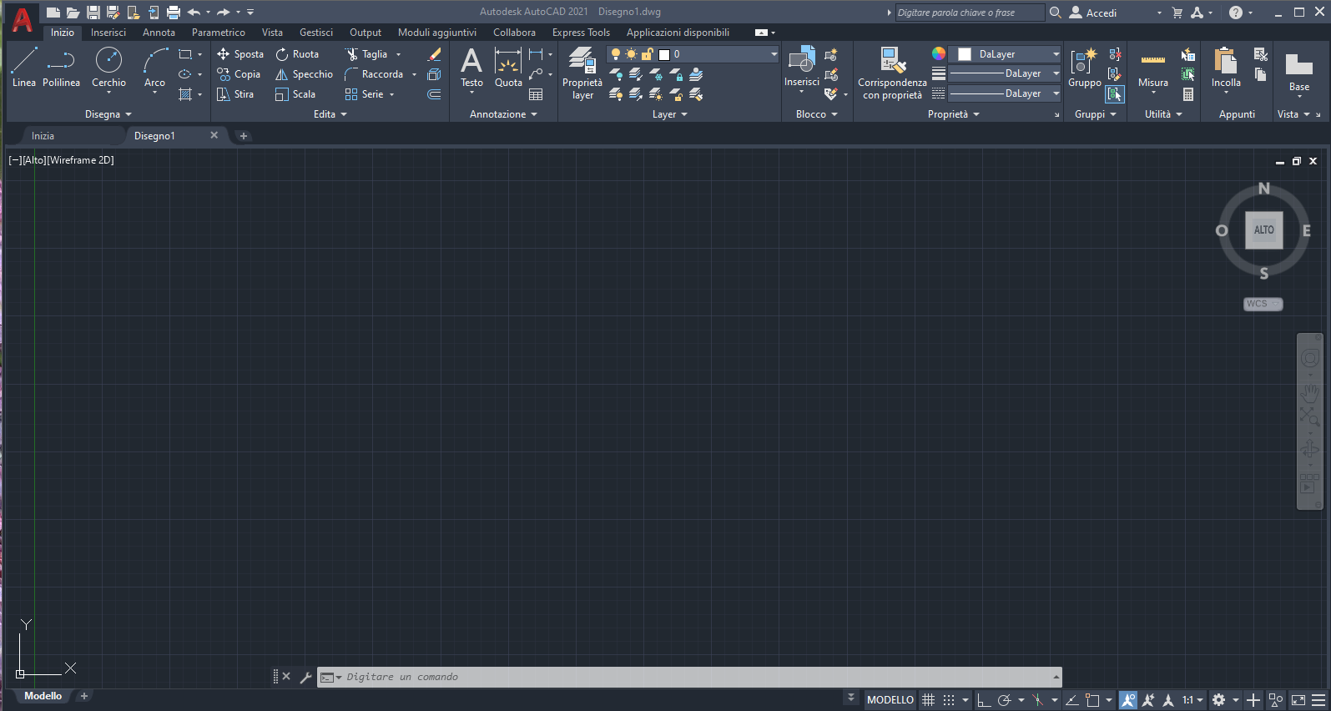Click Corrispondenza con proprietà tool
The height and width of the screenshot is (711, 1331).
(x=892, y=73)
